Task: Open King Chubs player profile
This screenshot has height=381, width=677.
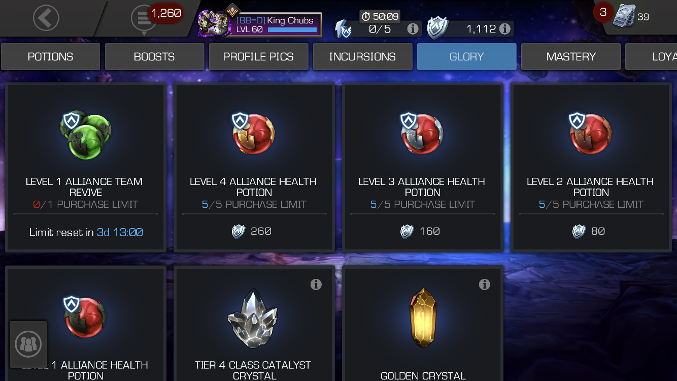Action: (260, 25)
